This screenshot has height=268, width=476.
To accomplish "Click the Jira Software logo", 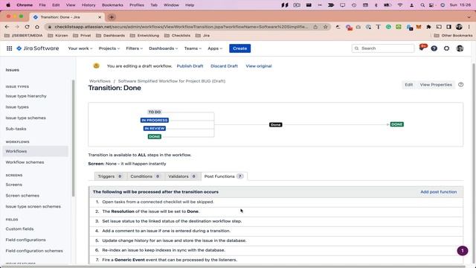I will [38, 48].
